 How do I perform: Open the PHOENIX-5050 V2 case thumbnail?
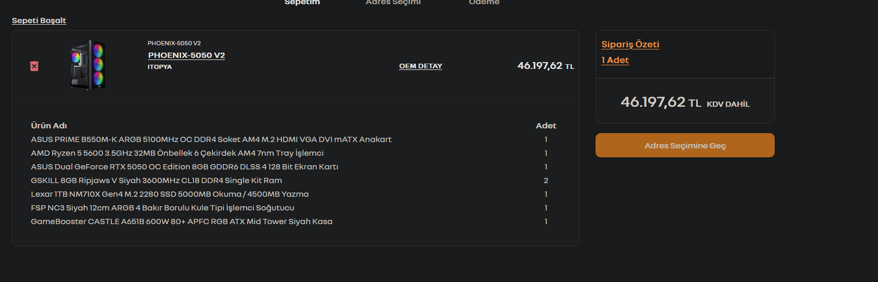pos(88,65)
